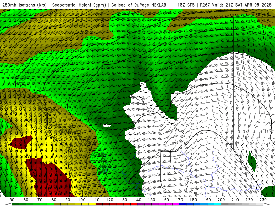The height and width of the screenshot is (206, 275).
Task: Click the 'Valid: 21Z SAT APR 05 2025' text
Action: (x=242, y=5)
